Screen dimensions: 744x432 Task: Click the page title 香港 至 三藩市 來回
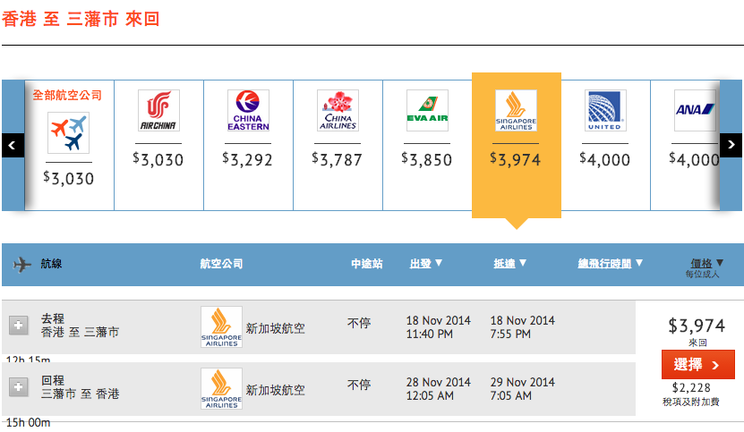81,19
